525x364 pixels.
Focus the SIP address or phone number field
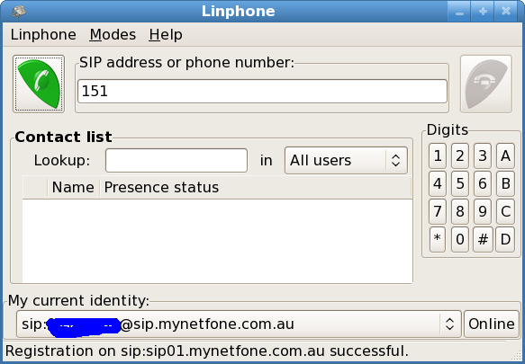263,92
